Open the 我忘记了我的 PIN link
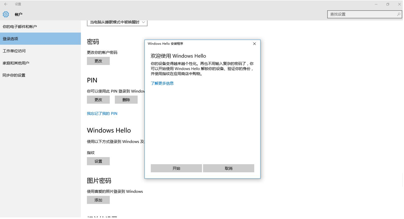The image size is (404, 219). click(102, 113)
